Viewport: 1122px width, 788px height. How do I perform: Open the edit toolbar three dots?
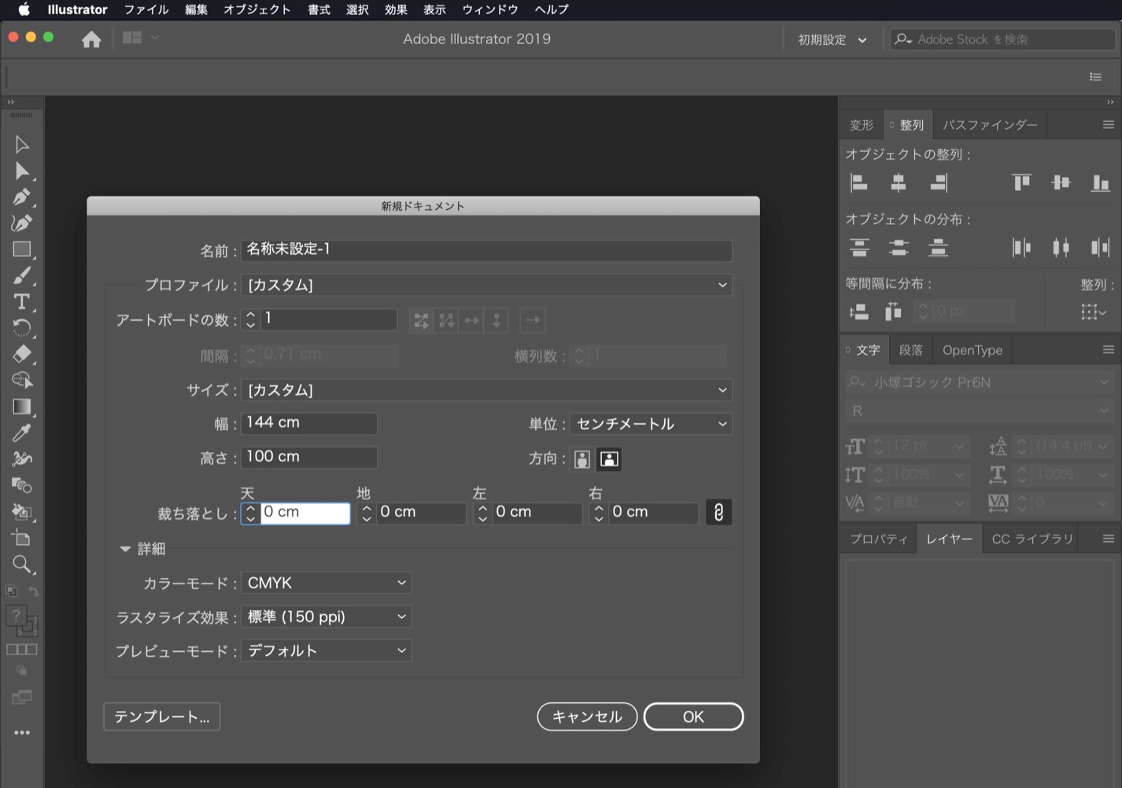21,732
